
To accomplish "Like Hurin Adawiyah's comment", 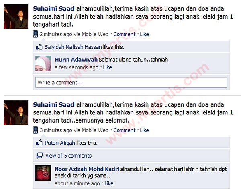I will (107, 67).
